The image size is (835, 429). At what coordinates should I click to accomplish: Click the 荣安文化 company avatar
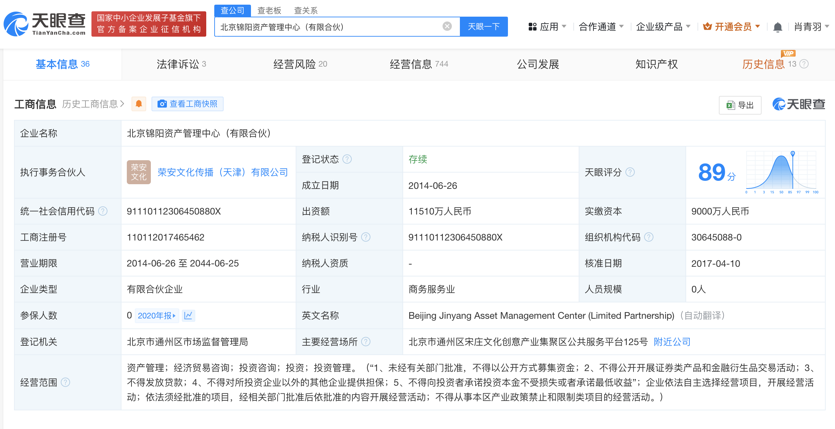coord(139,172)
